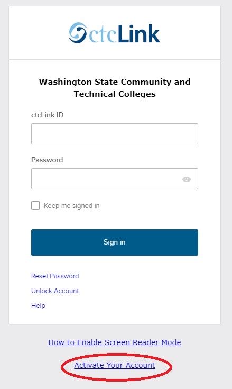Click the 'Keep me signed in' label text

71,206
